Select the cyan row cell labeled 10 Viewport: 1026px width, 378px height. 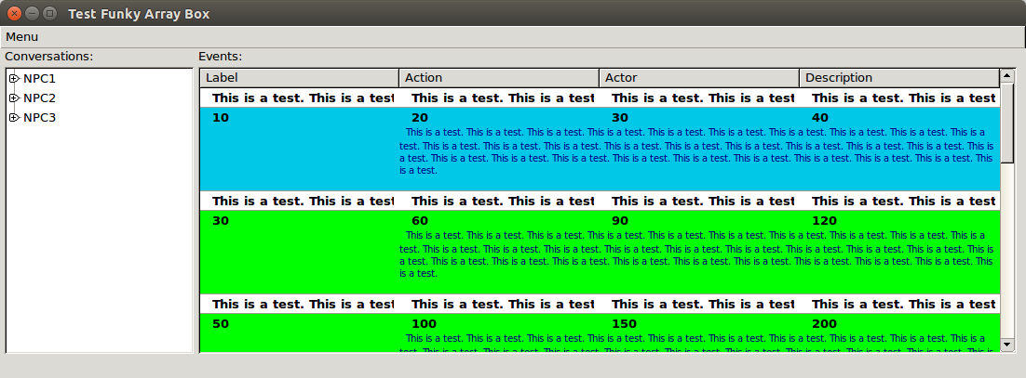click(x=221, y=118)
